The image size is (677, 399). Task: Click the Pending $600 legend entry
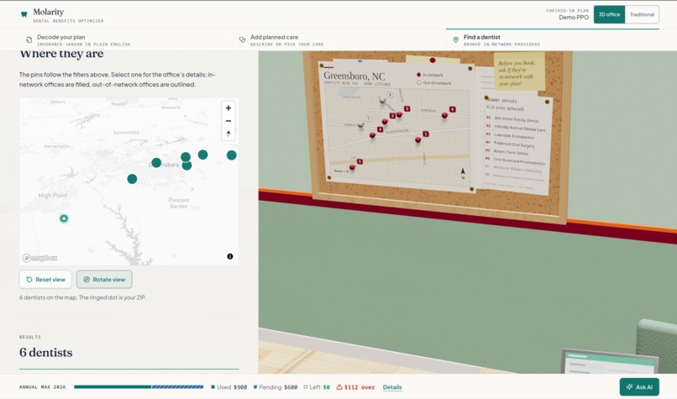coord(276,387)
